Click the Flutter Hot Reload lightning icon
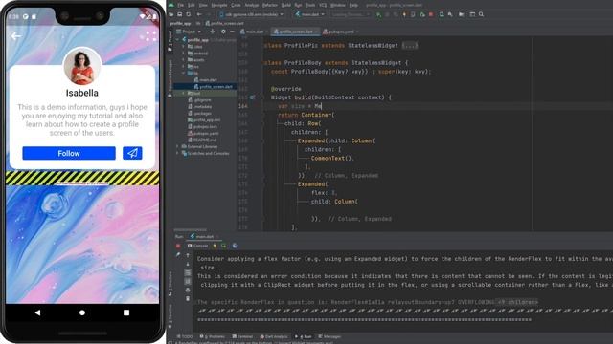613x344 pixels. point(404,14)
